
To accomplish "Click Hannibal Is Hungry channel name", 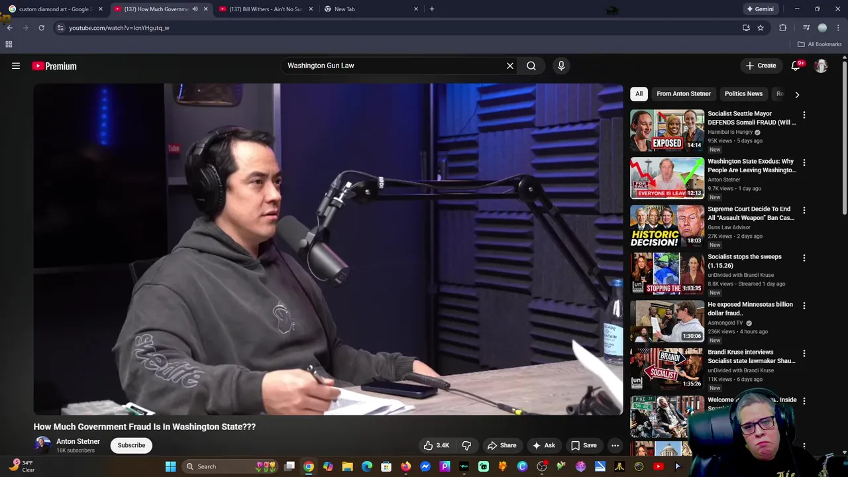I will [x=730, y=132].
